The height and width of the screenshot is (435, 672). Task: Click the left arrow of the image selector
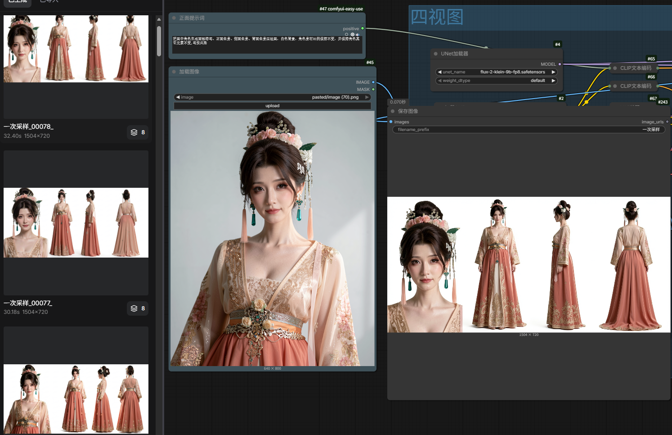coord(178,97)
